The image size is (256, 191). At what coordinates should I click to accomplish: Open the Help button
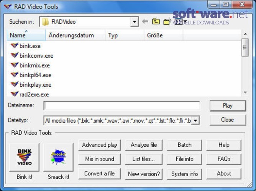click(x=224, y=145)
